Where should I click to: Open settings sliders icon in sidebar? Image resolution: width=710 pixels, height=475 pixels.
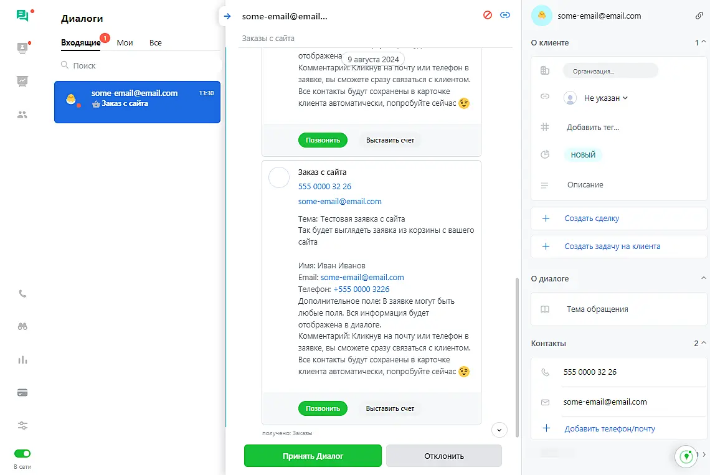pyautogui.click(x=22, y=426)
